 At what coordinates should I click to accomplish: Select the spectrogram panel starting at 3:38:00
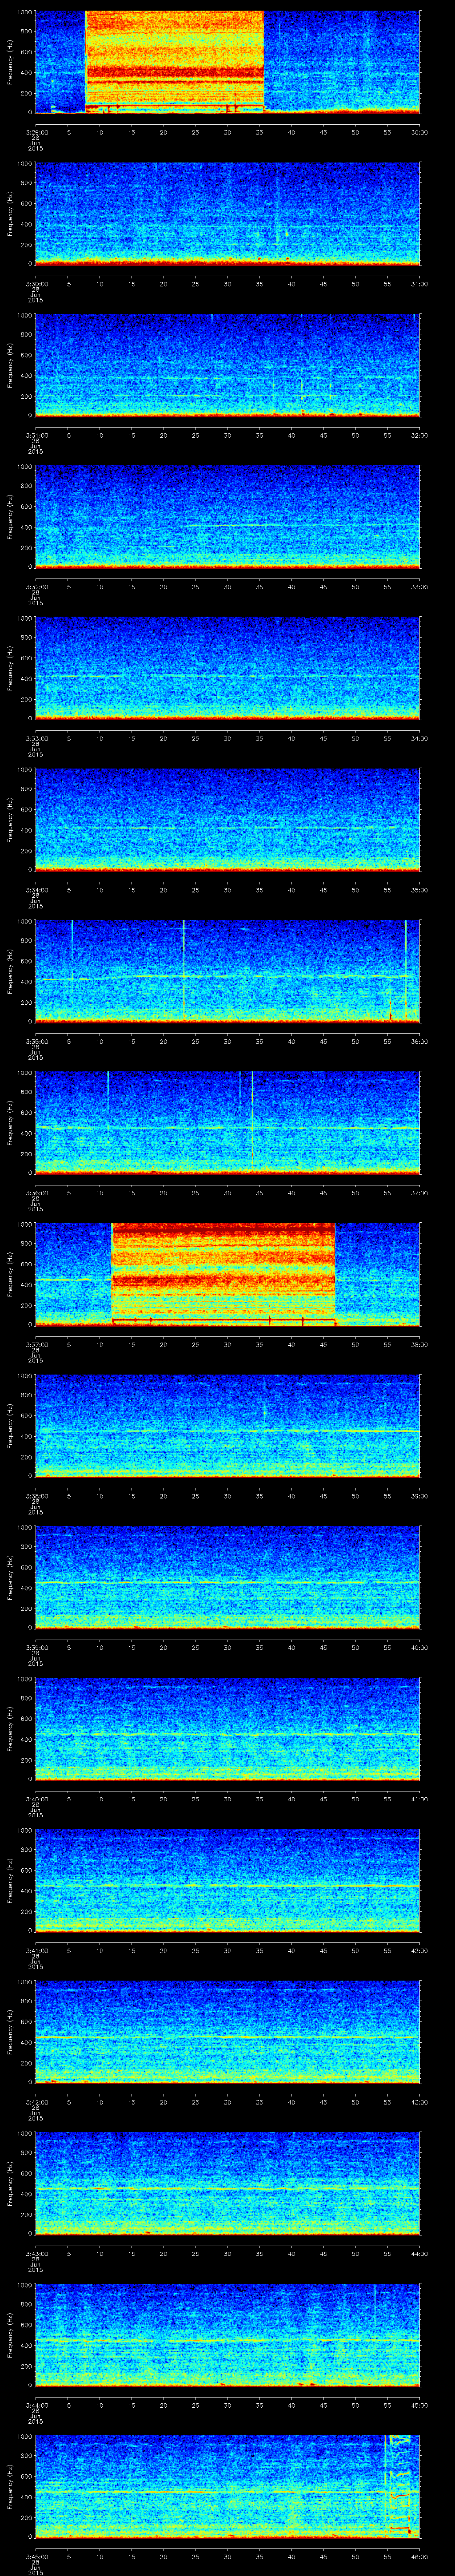point(228,1426)
